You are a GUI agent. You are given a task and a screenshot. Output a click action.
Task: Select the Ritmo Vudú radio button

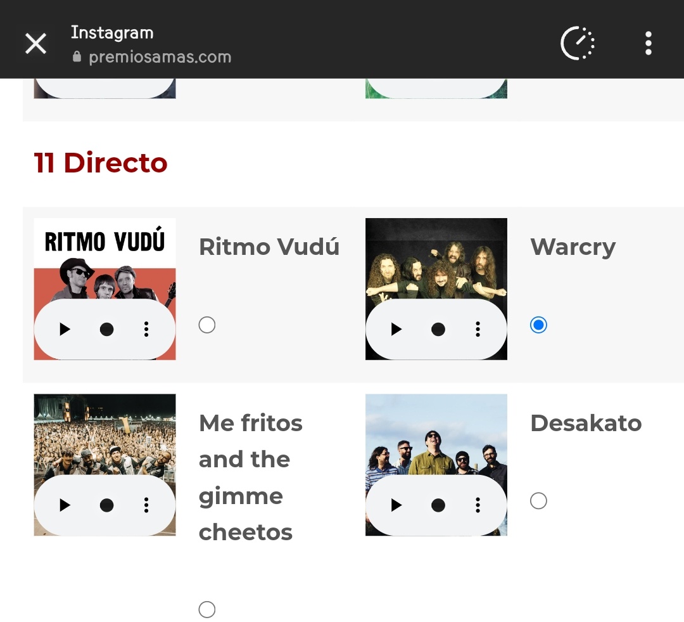click(x=206, y=325)
